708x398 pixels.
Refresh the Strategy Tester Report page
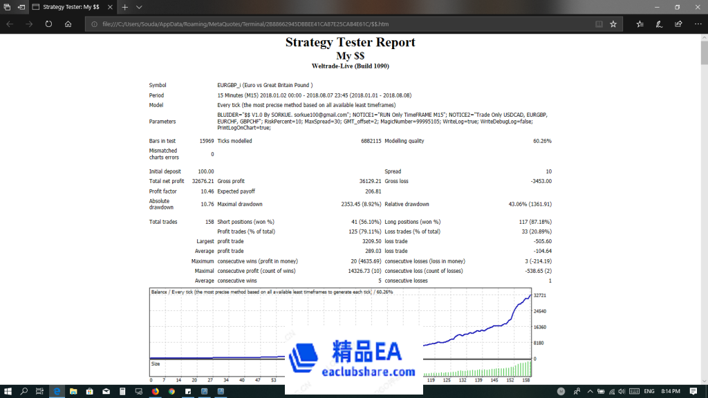[47, 23]
